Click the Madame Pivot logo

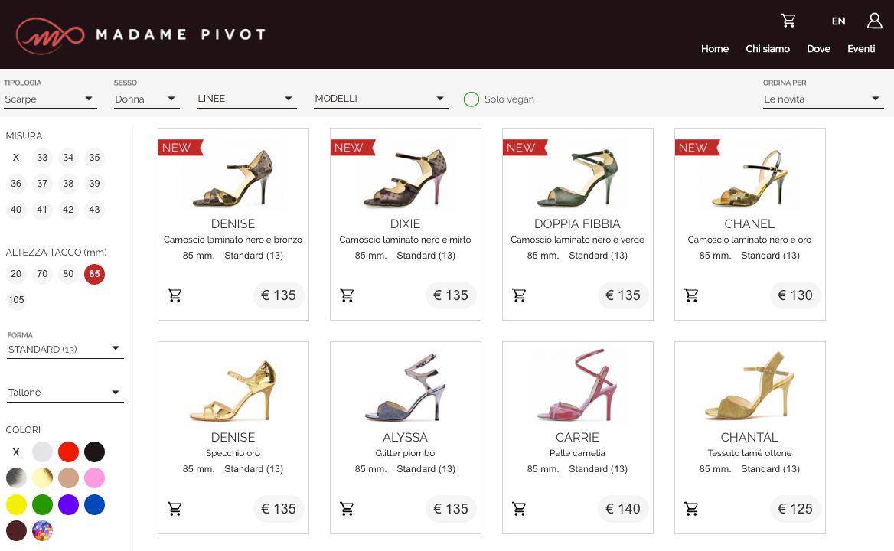click(141, 34)
